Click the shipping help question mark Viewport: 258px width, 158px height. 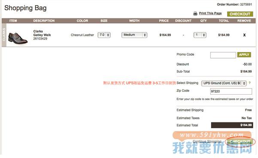pos(249,83)
